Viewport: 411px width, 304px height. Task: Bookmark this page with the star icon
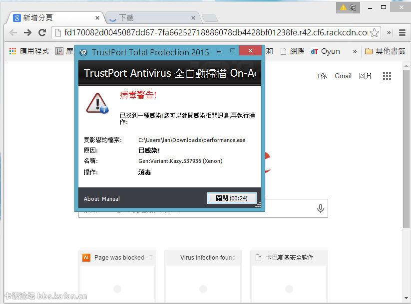[375, 33]
